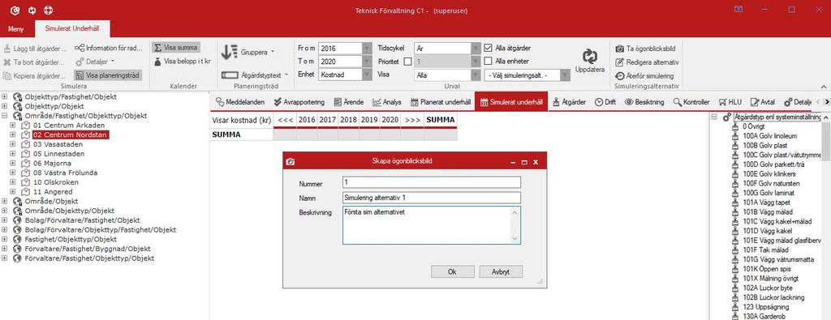831x320 pixels.
Task: Click Ok in Skapa ögonblicksbild dialog
Action: tap(453, 272)
